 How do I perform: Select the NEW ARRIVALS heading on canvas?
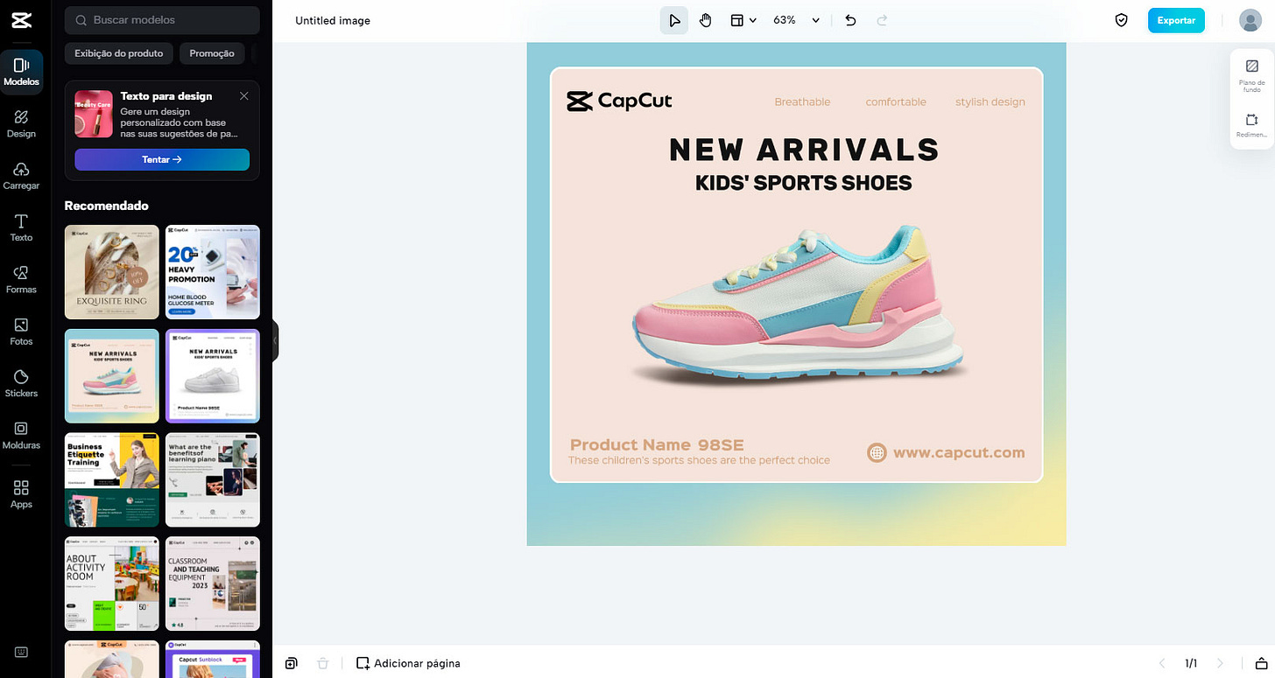pyautogui.click(x=804, y=150)
